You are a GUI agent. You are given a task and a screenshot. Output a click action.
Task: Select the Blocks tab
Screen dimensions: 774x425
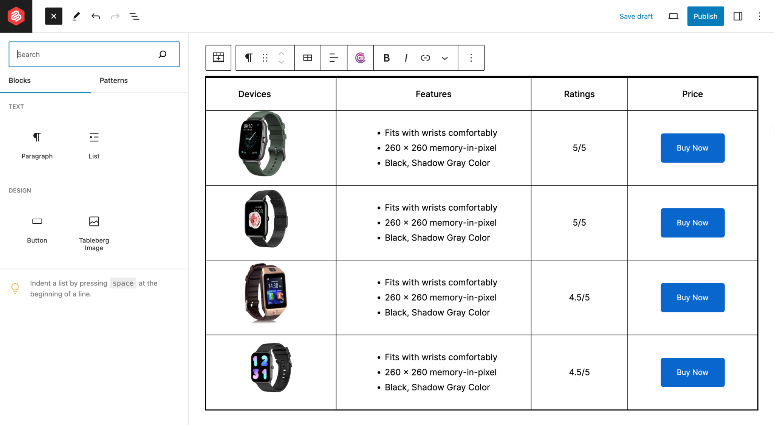(x=20, y=80)
